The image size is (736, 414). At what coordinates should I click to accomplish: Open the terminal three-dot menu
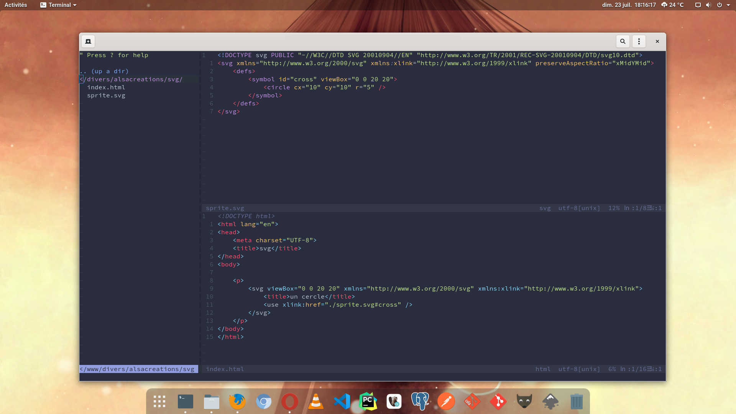point(639,41)
